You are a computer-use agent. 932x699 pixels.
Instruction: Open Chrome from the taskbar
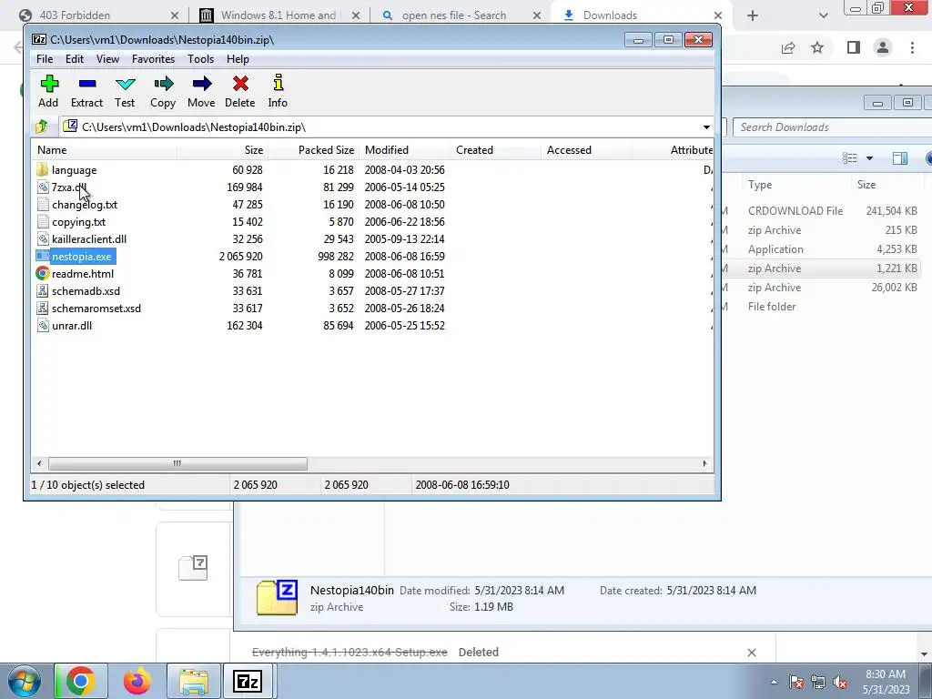point(81,681)
